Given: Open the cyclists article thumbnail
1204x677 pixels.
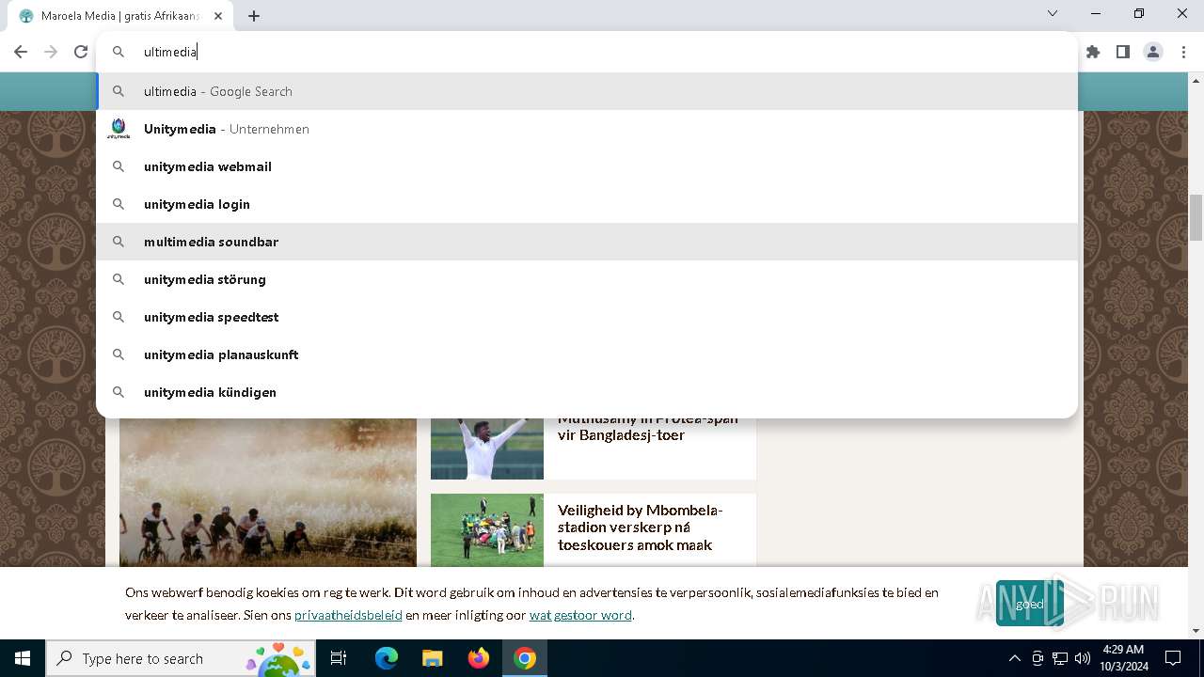Looking at the screenshot, I should (x=268, y=492).
